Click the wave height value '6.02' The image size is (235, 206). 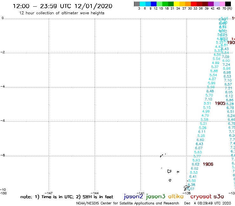pyautogui.click(x=195, y=169)
